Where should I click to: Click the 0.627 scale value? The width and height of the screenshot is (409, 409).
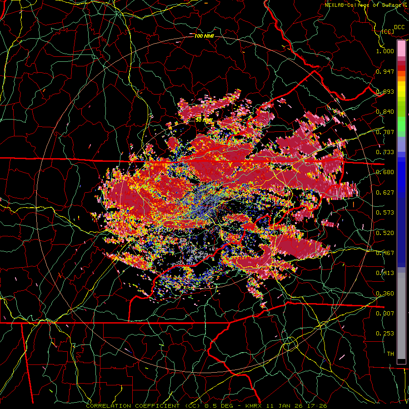[385, 193]
